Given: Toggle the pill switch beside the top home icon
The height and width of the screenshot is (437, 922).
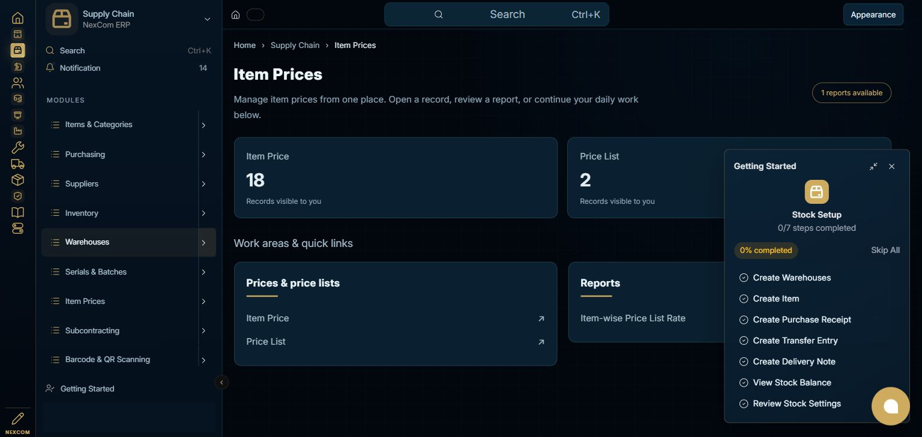Looking at the screenshot, I should 255,14.
